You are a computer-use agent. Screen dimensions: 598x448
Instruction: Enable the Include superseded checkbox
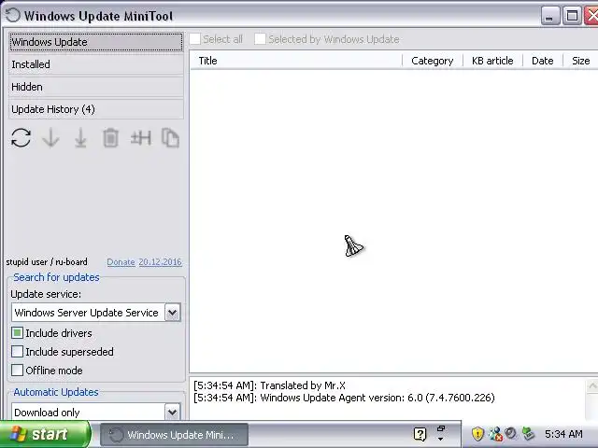point(17,352)
